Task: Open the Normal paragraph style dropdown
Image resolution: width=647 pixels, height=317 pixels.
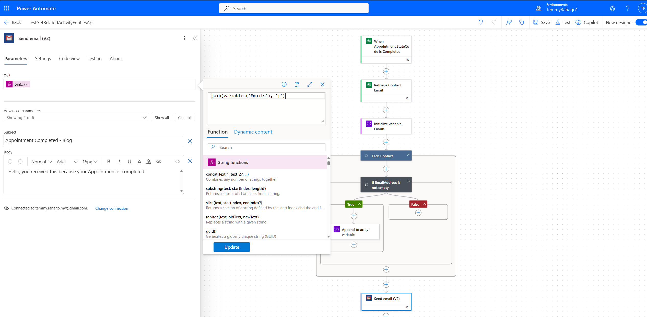Action: click(x=42, y=162)
